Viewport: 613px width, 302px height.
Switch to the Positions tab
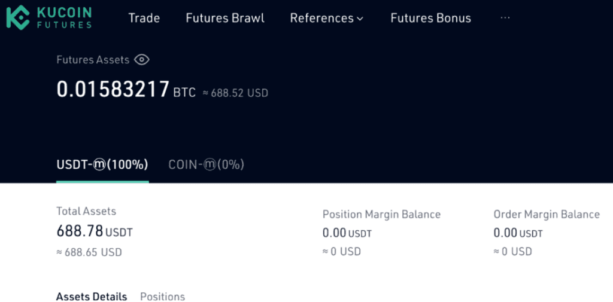[x=163, y=297]
